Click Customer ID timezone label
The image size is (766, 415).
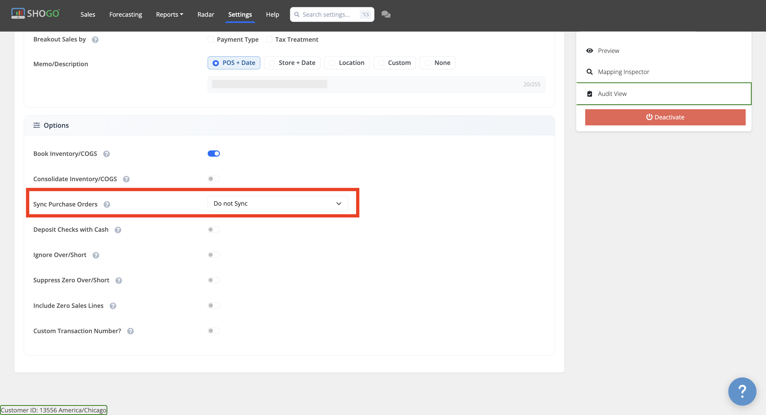coord(53,410)
